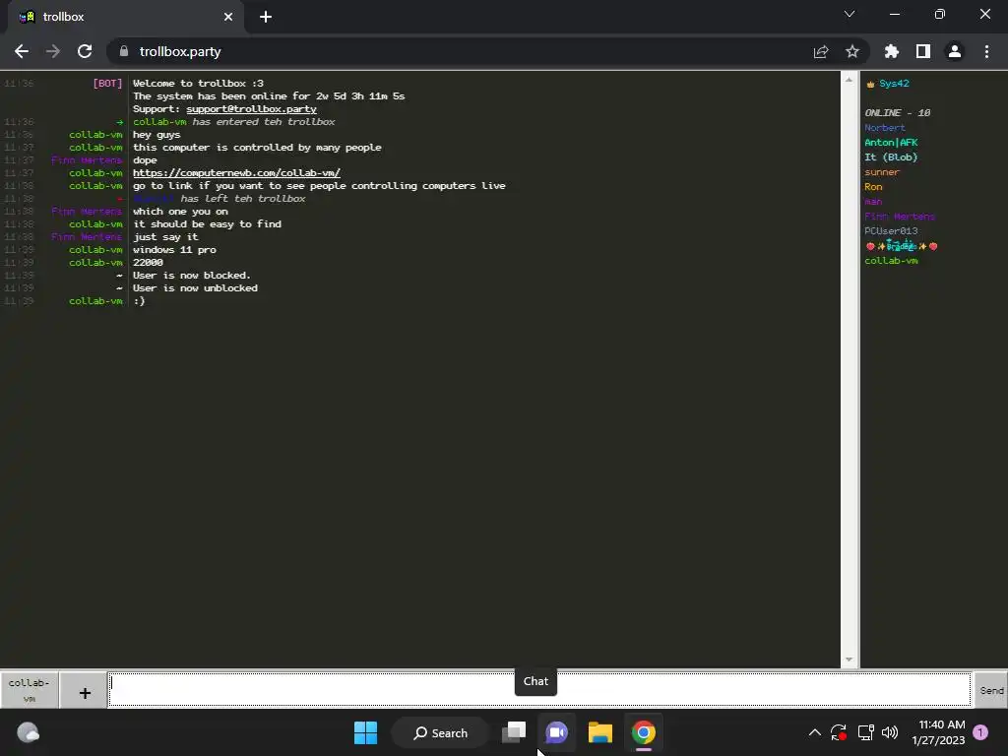
Task: Select user It (Blob) in list
Action: pos(891,157)
